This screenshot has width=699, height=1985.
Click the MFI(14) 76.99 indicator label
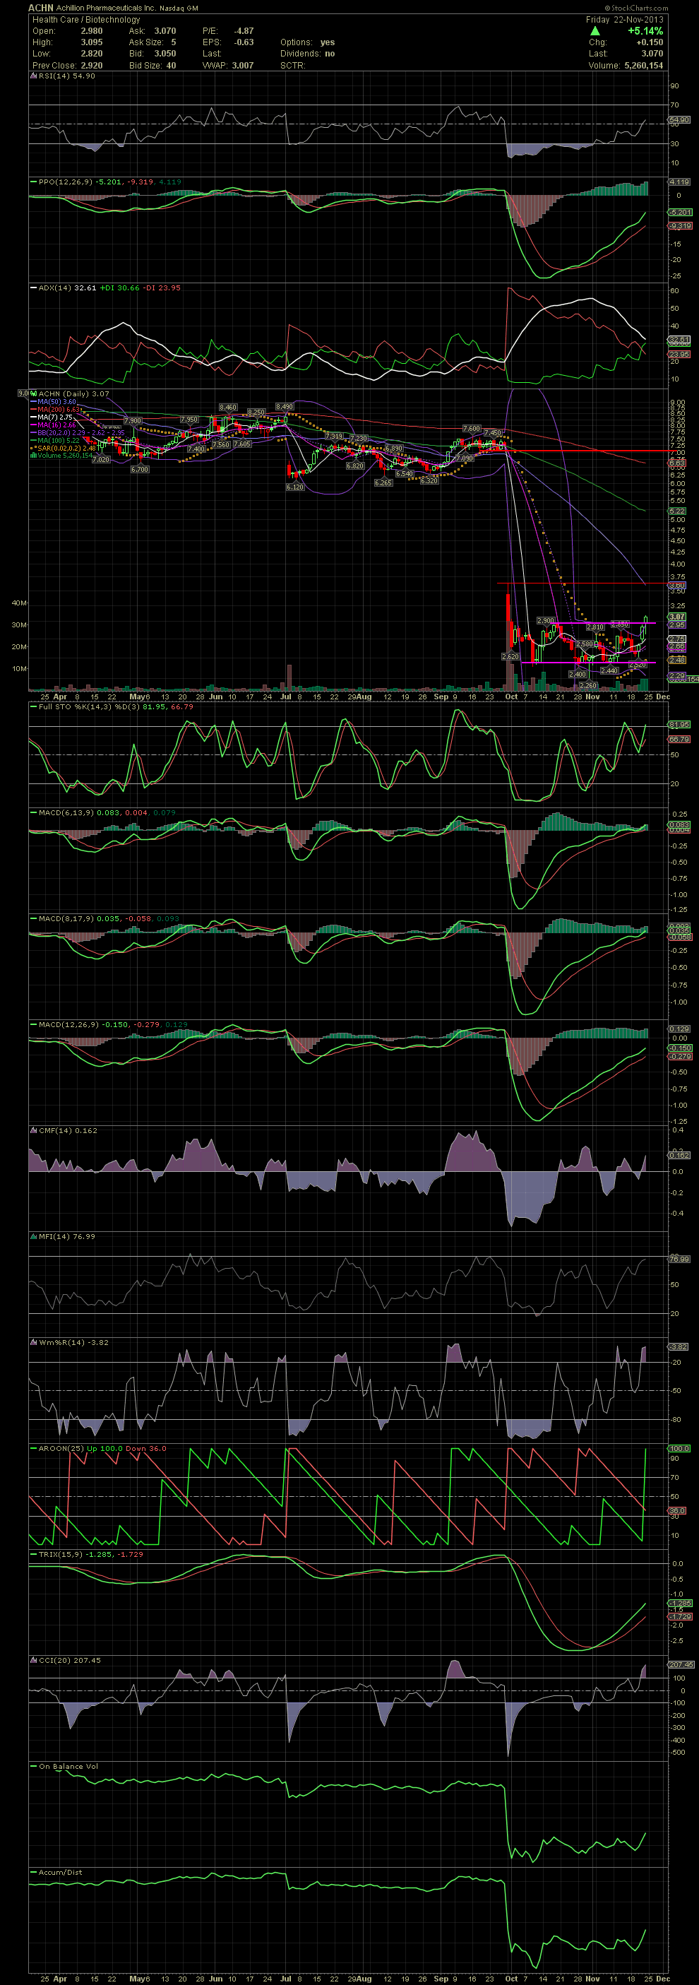click(67, 1236)
